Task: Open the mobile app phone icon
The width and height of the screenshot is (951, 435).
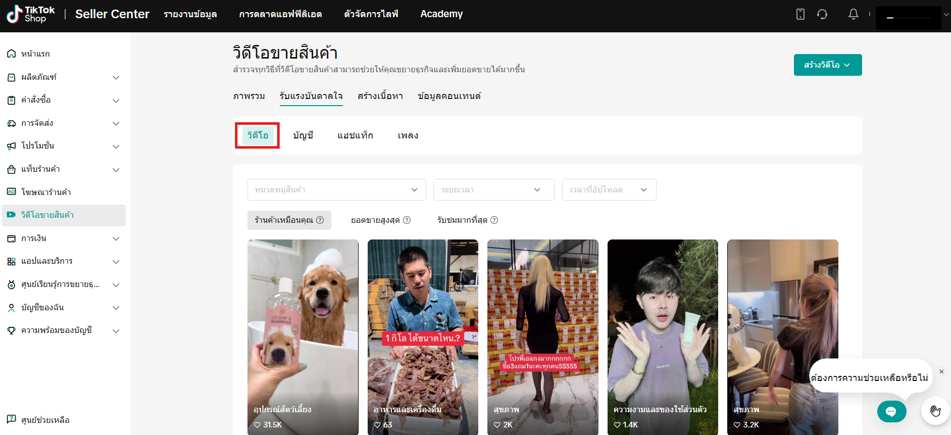Action: point(800,14)
